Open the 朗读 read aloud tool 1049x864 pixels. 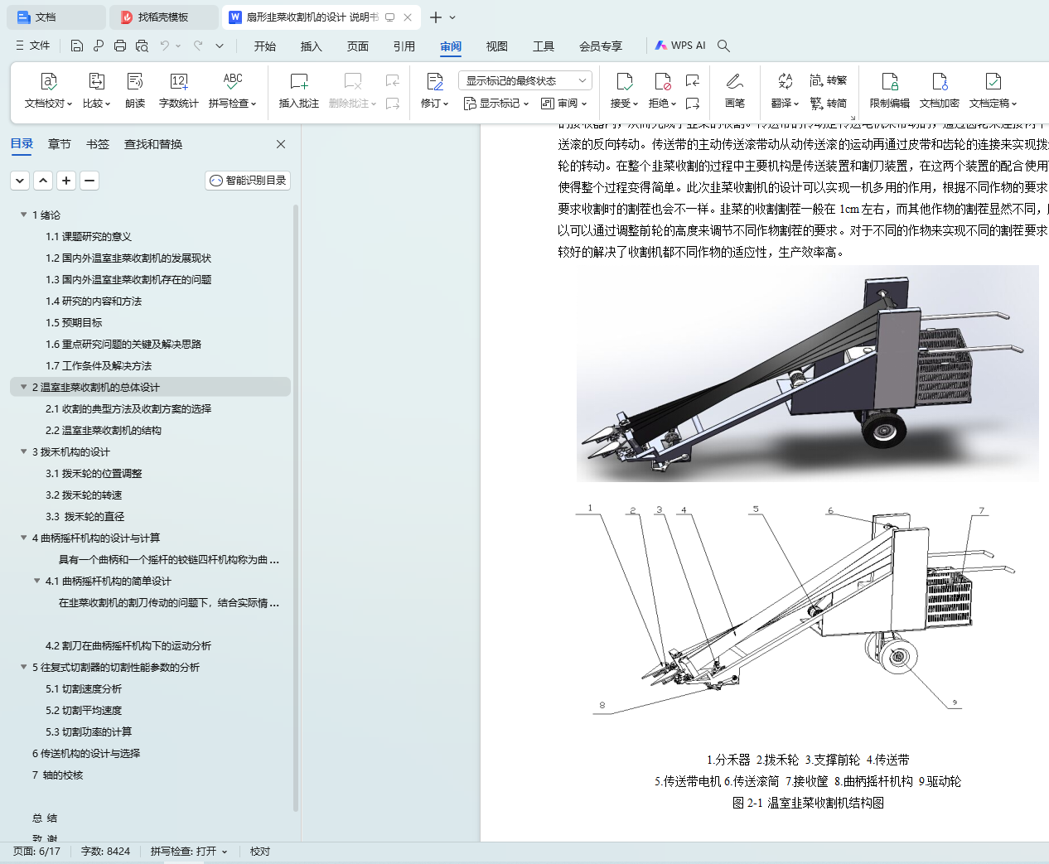pos(135,82)
